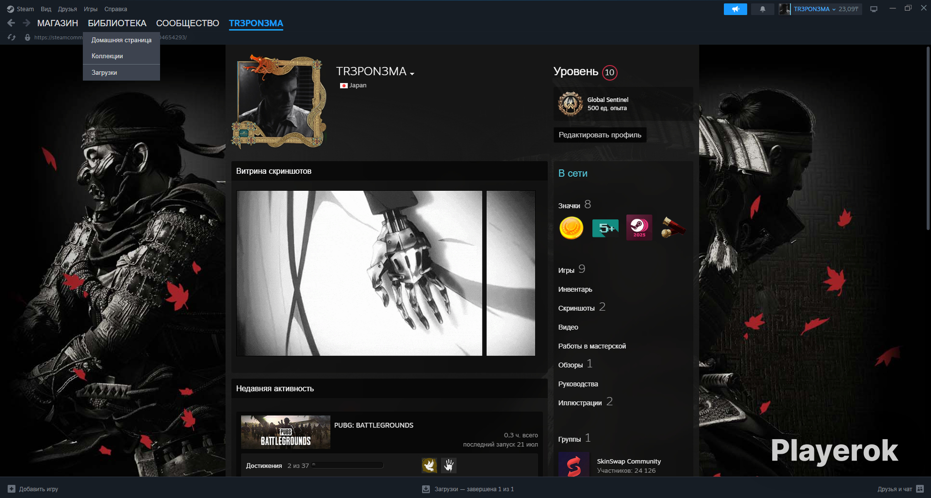Open the Справка menu
The height and width of the screenshot is (498, 931).
click(116, 9)
